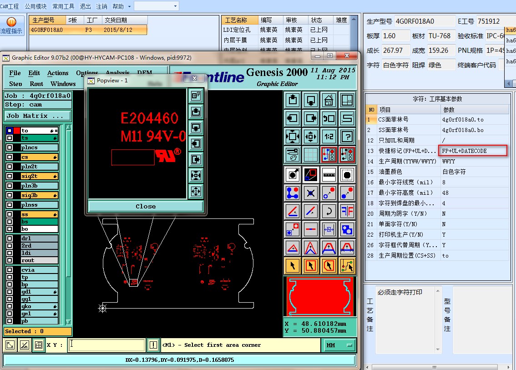Select the LDI定位孔 process row
The image size is (516, 370).
click(x=285, y=30)
